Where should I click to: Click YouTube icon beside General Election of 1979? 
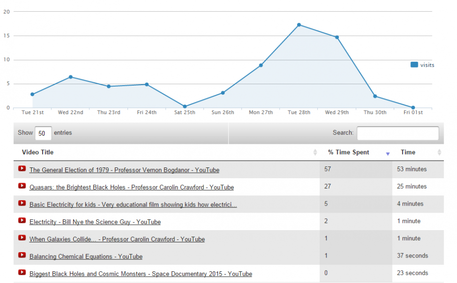22,168
